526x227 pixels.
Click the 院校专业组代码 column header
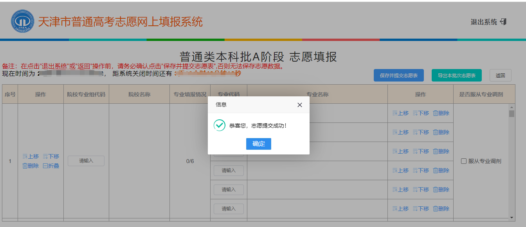(x=86, y=94)
